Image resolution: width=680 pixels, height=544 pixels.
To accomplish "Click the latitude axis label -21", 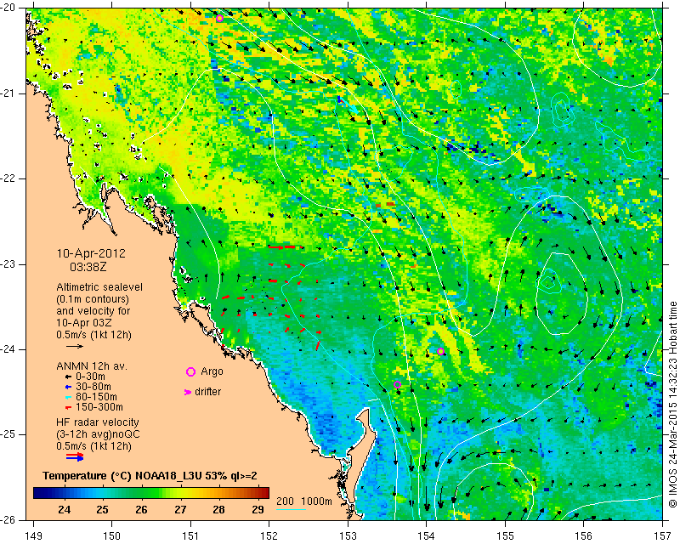I will [8, 93].
